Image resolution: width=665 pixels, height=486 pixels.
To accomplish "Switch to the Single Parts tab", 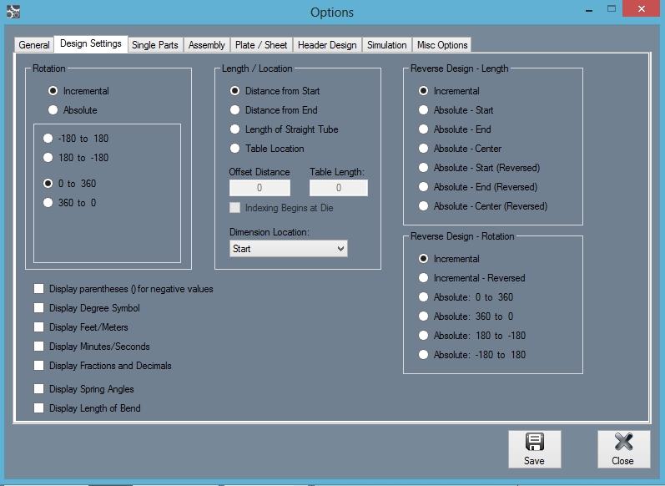I will point(155,45).
